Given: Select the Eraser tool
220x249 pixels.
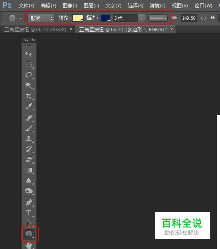Looking at the screenshot, I should click(x=29, y=160).
